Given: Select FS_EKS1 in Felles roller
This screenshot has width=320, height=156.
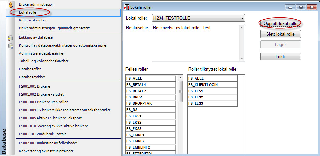Looking at the screenshot, I should (151, 116).
